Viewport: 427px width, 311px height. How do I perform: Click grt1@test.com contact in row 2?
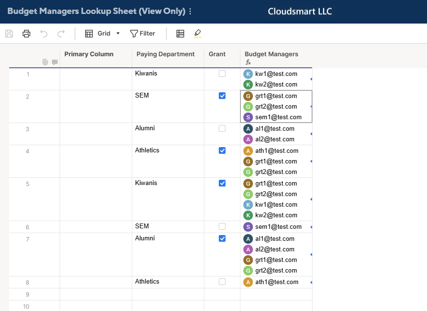pos(276,96)
